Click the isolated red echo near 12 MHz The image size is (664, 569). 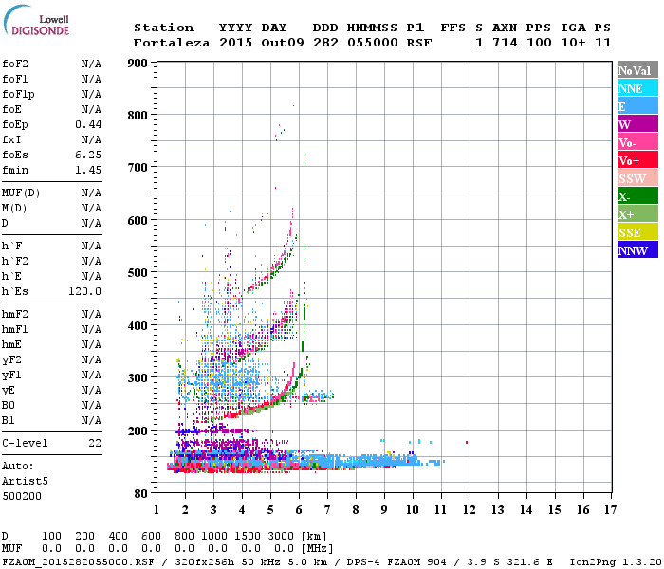467,443
